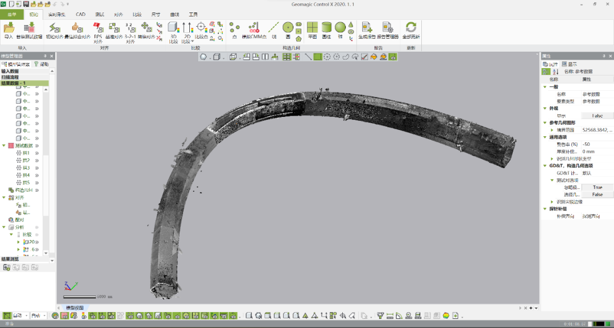Select the 模拟CMM点 tool
The image size is (614, 328).
[254, 31]
